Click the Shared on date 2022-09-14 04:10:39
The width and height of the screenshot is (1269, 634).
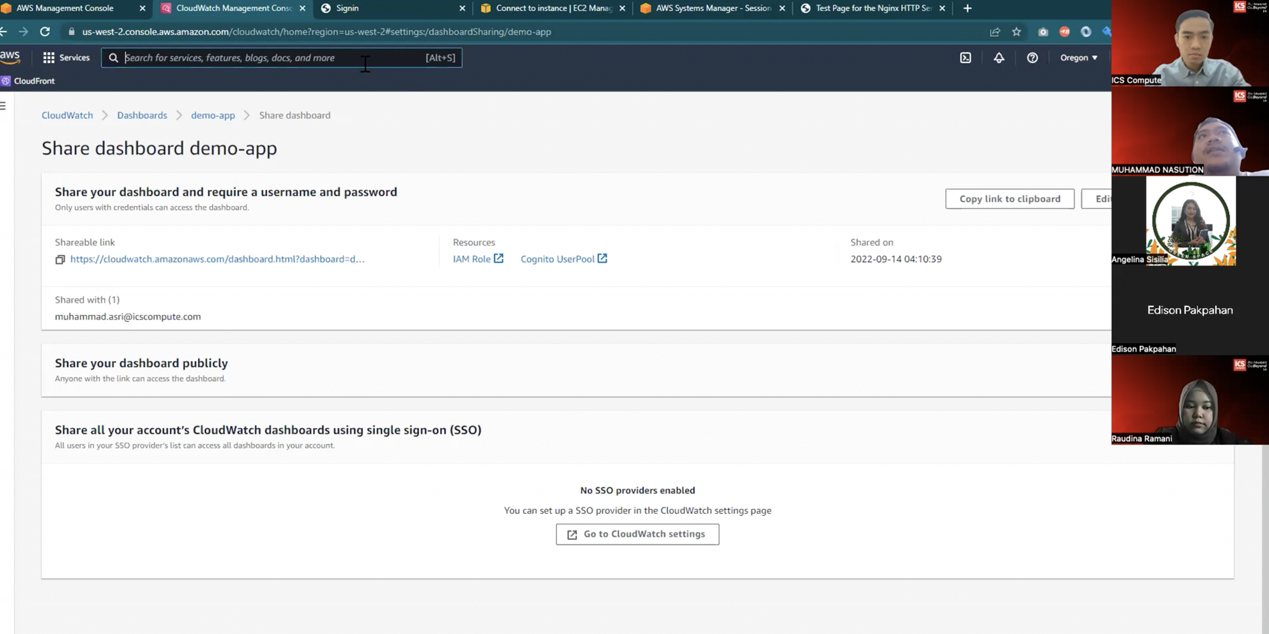click(896, 259)
